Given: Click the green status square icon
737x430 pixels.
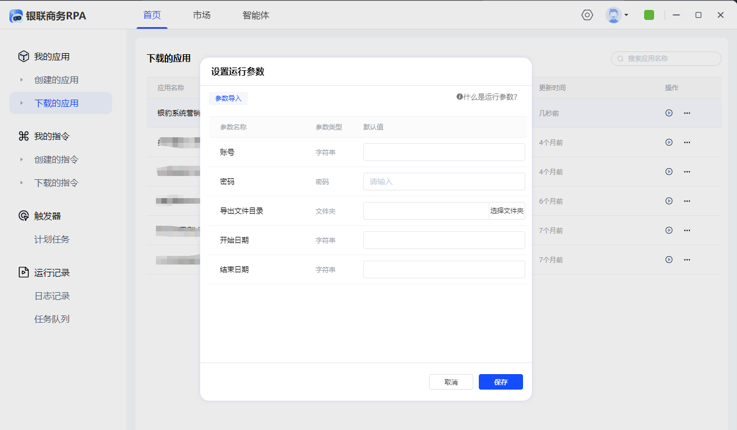Looking at the screenshot, I should pos(649,15).
